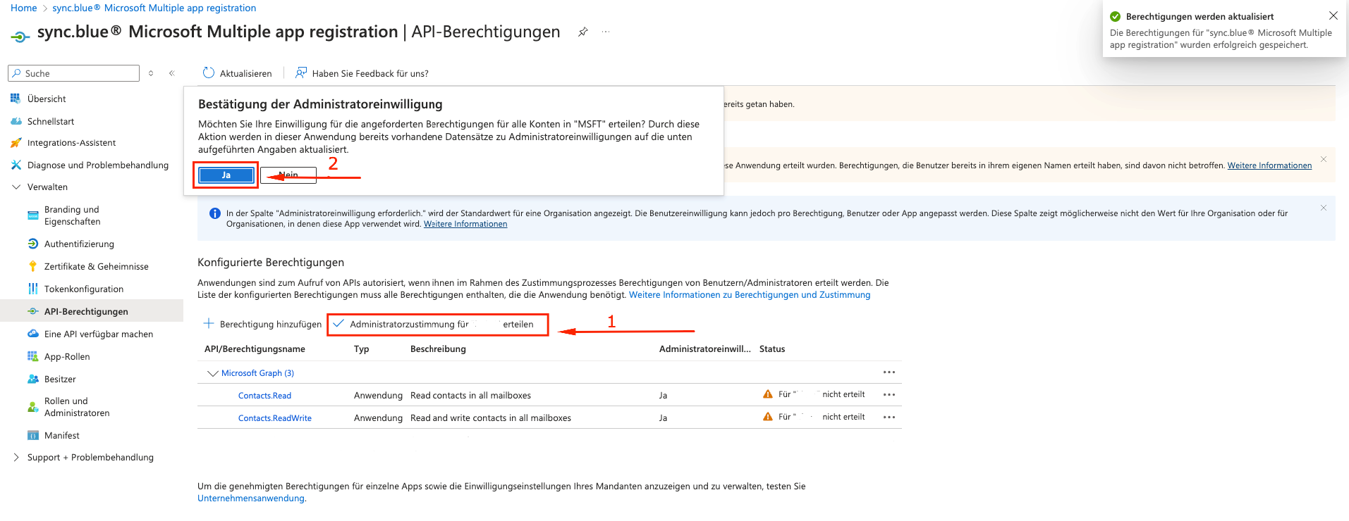Screen dimensions: 1349x521
Task: Click the Integrations-Assistent rocket icon
Action: pyautogui.click(x=16, y=143)
